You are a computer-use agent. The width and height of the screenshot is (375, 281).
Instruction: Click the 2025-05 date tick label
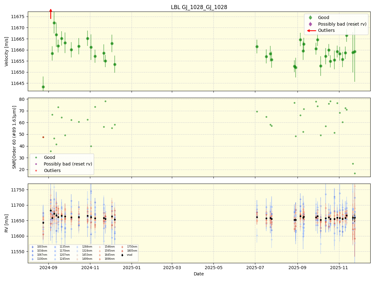tap(213, 268)
